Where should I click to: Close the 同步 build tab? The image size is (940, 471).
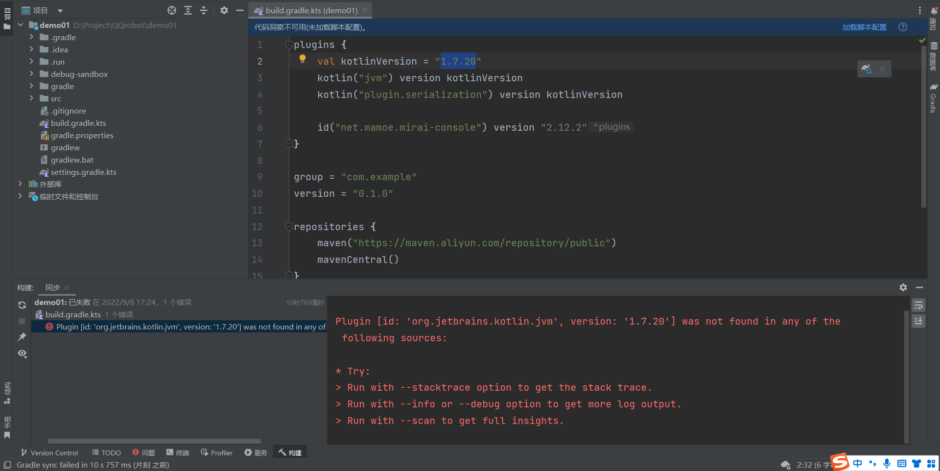(x=67, y=288)
